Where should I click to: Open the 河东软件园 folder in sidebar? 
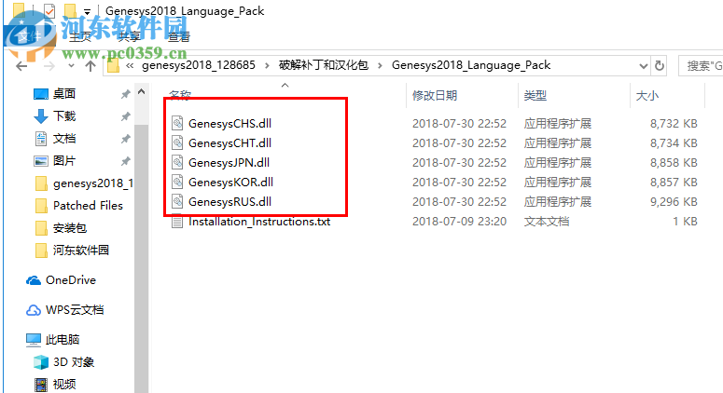click(x=79, y=250)
